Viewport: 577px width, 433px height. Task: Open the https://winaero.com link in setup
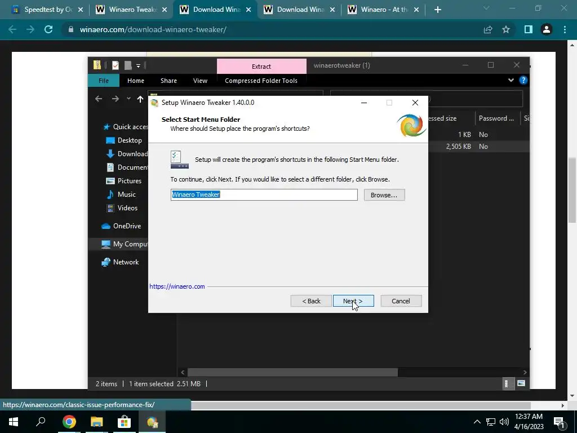click(x=177, y=286)
